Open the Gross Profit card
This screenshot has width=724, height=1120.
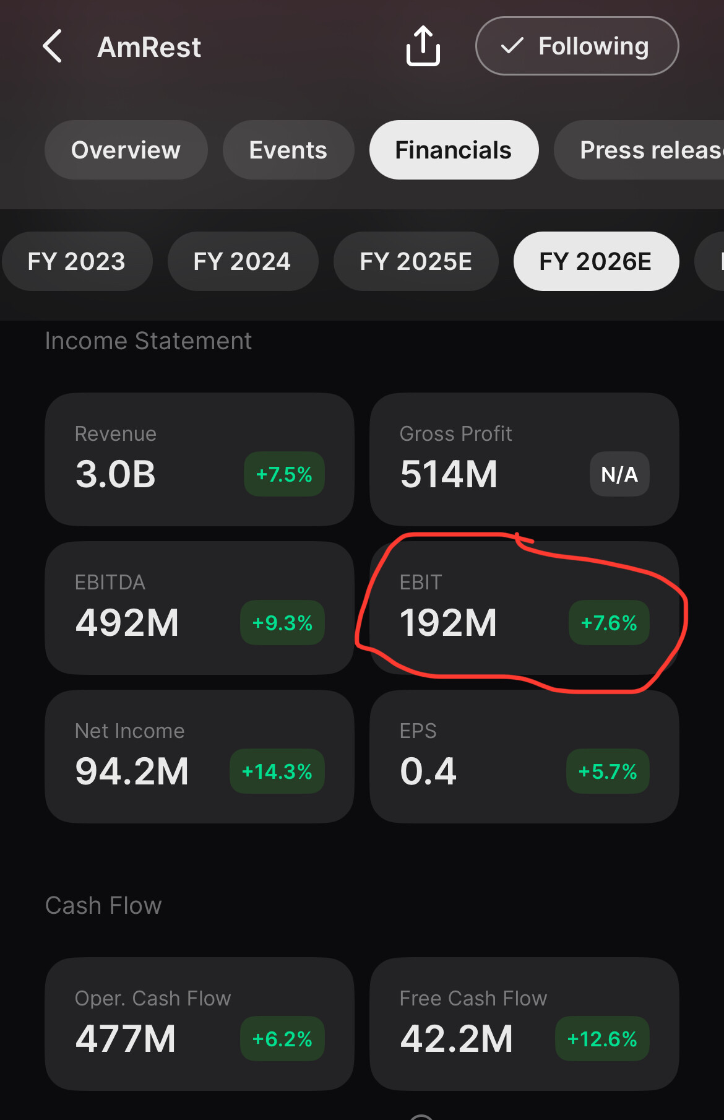[x=524, y=459]
